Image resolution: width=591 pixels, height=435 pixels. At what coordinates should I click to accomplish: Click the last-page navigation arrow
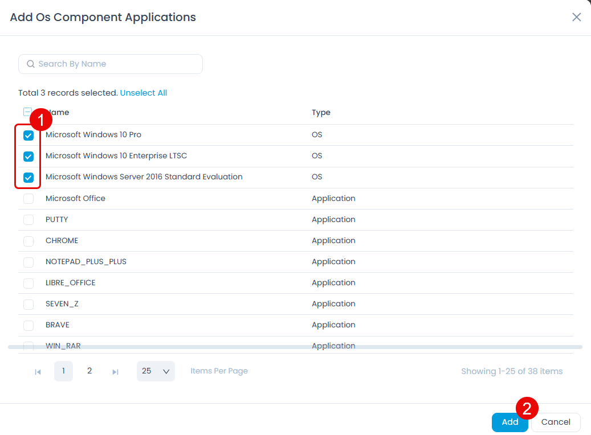[x=115, y=371]
